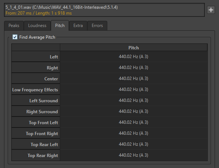Select the Top Rear Left row
Screen dimensions: 219x168
36,145
